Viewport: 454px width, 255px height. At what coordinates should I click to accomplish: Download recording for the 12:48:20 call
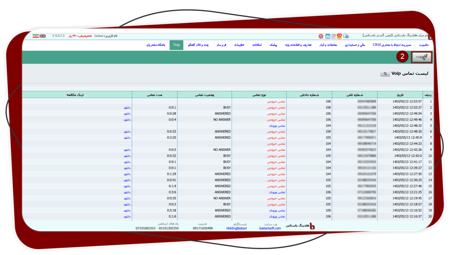click(x=127, y=132)
